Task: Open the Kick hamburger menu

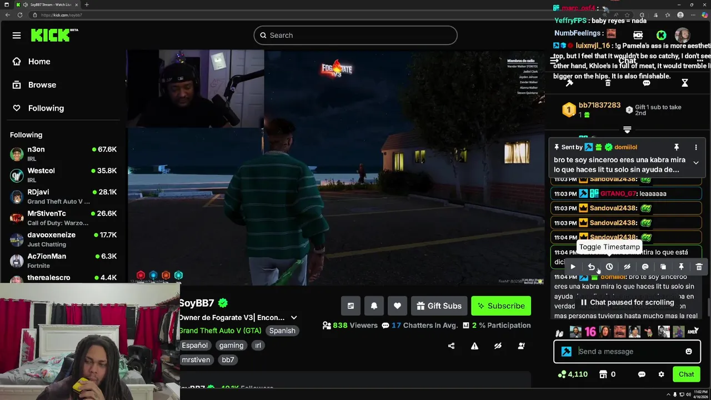Action: 17,36
